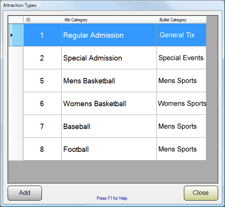This screenshot has height=207, width=225.
Task: Close the Attraction Types dialog
Action: pos(201,193)
